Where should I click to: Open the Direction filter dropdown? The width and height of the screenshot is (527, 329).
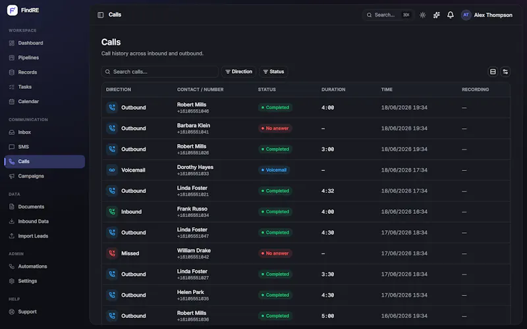(238, 72)
